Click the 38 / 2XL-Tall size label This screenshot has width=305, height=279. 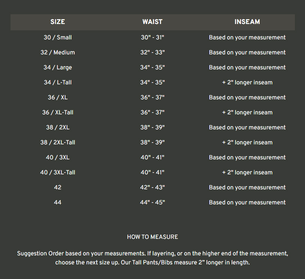click(58, 142)
